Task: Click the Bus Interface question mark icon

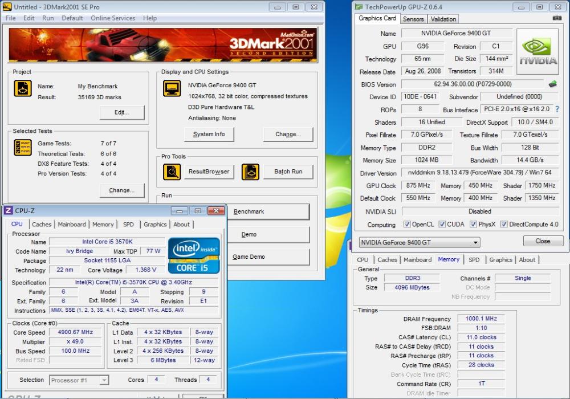Action: pos(557,109)
